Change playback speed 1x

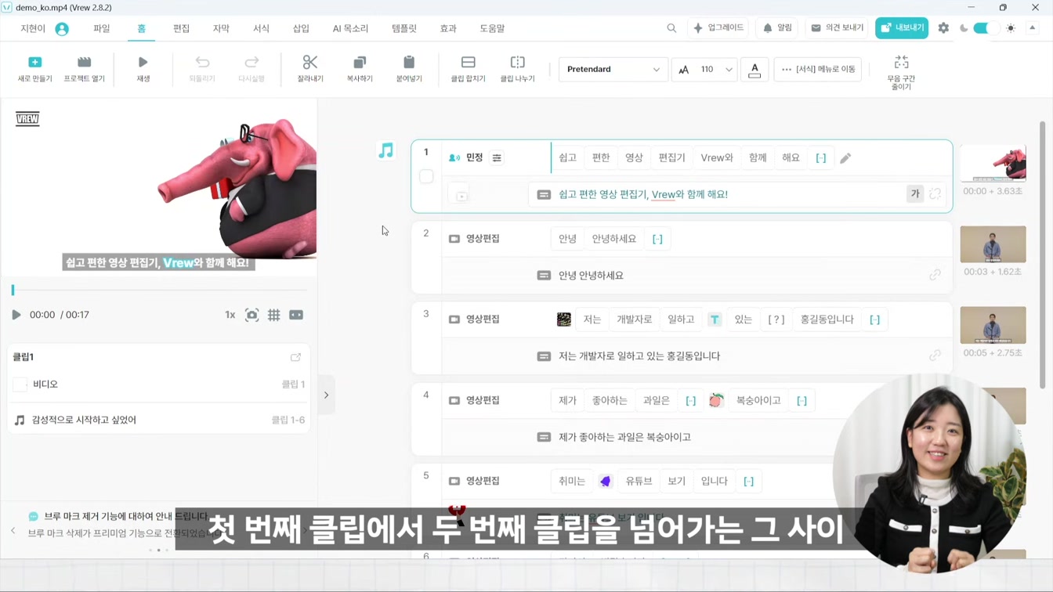coord(230,315)
